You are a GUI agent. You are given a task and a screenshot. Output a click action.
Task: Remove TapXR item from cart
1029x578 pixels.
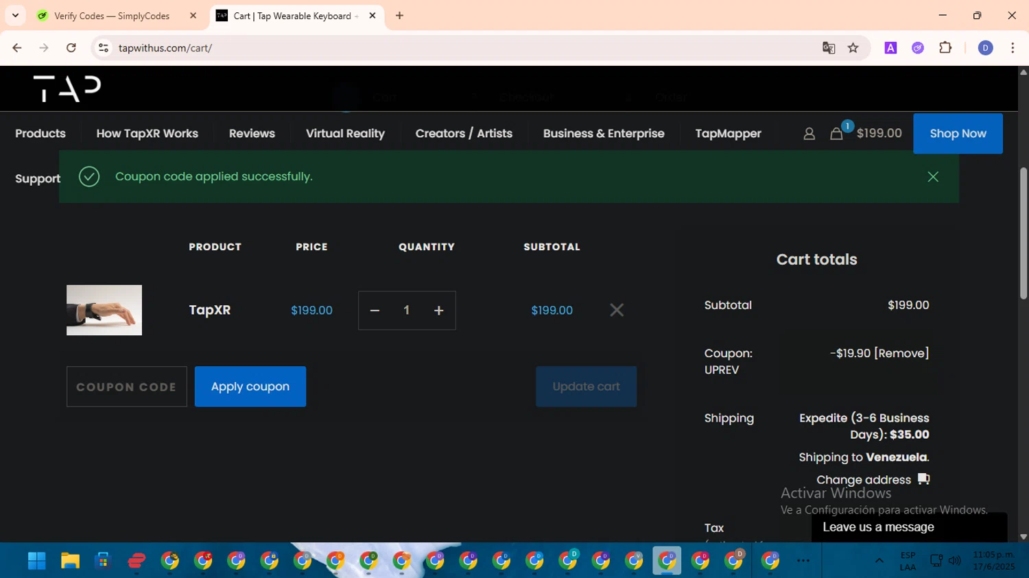pyautogui.click(x=617, y=310)
